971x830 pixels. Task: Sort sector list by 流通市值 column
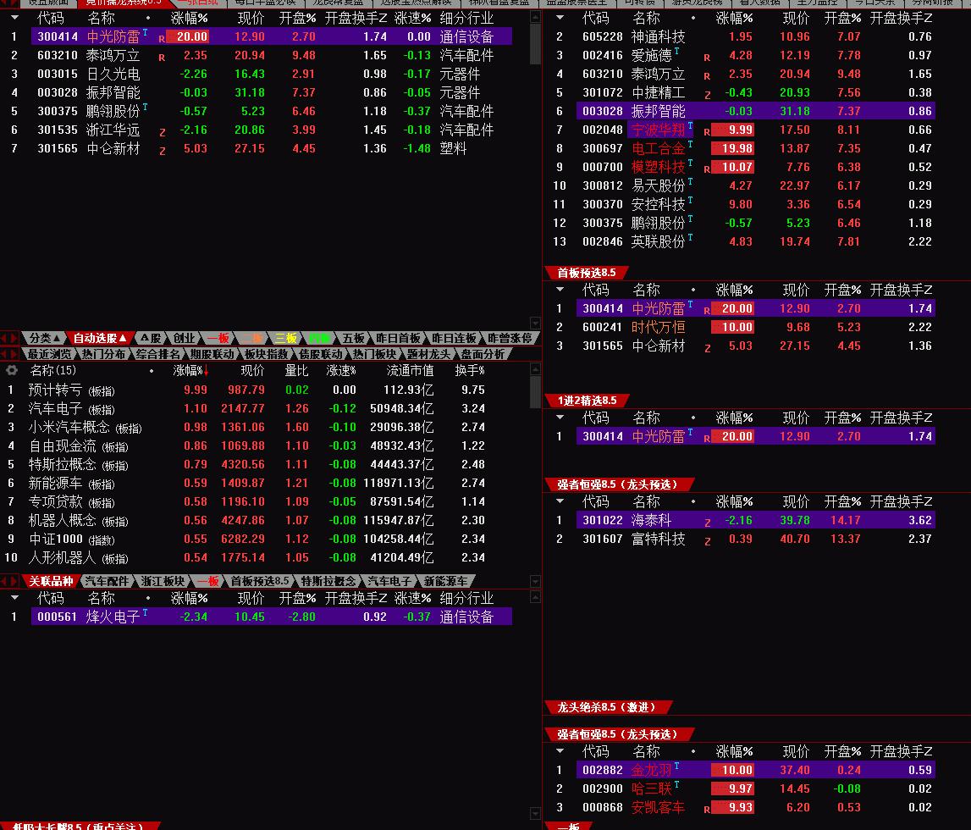tap(410, 371)
